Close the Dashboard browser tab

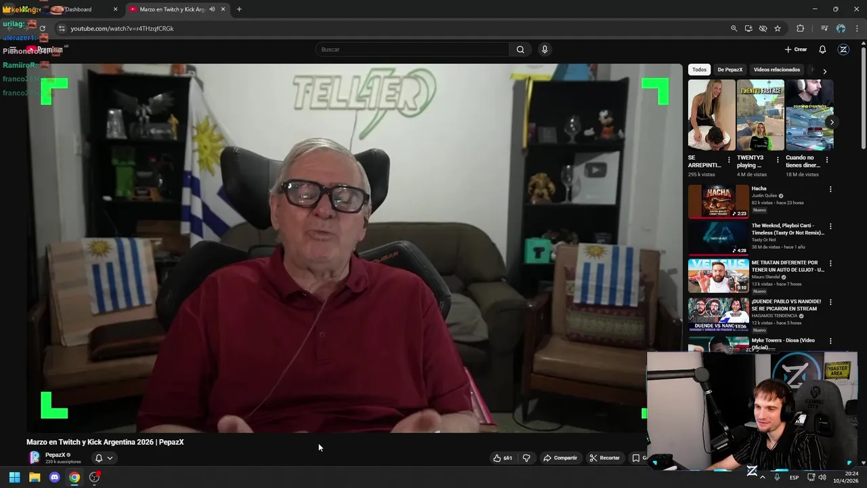coord(115,9)
